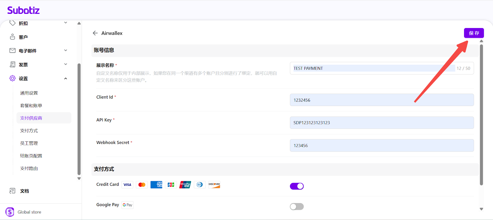Click the documentation icon in sidebar
Viewport: 493px width, 220px height.
[12, 191]
